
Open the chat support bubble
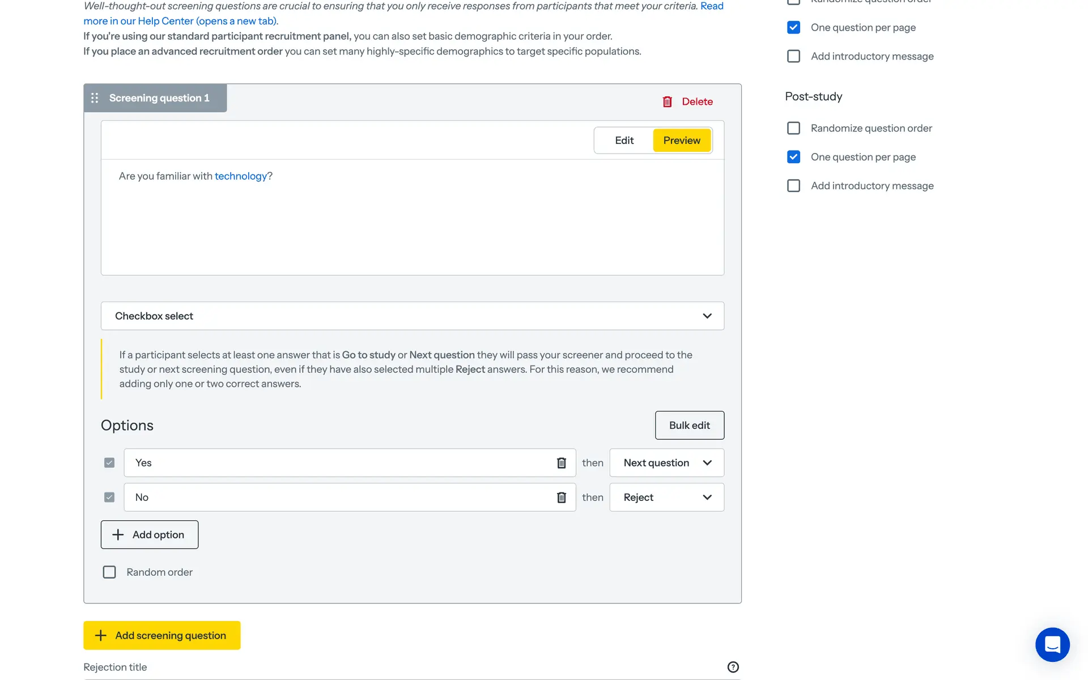(1052, 644)
